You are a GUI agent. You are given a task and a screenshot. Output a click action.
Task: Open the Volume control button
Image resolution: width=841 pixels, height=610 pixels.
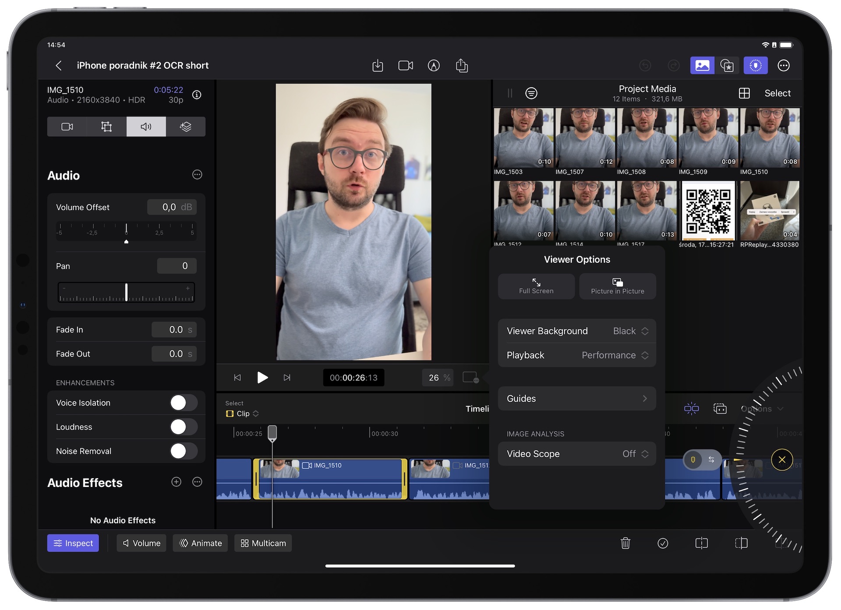point(141,543)
